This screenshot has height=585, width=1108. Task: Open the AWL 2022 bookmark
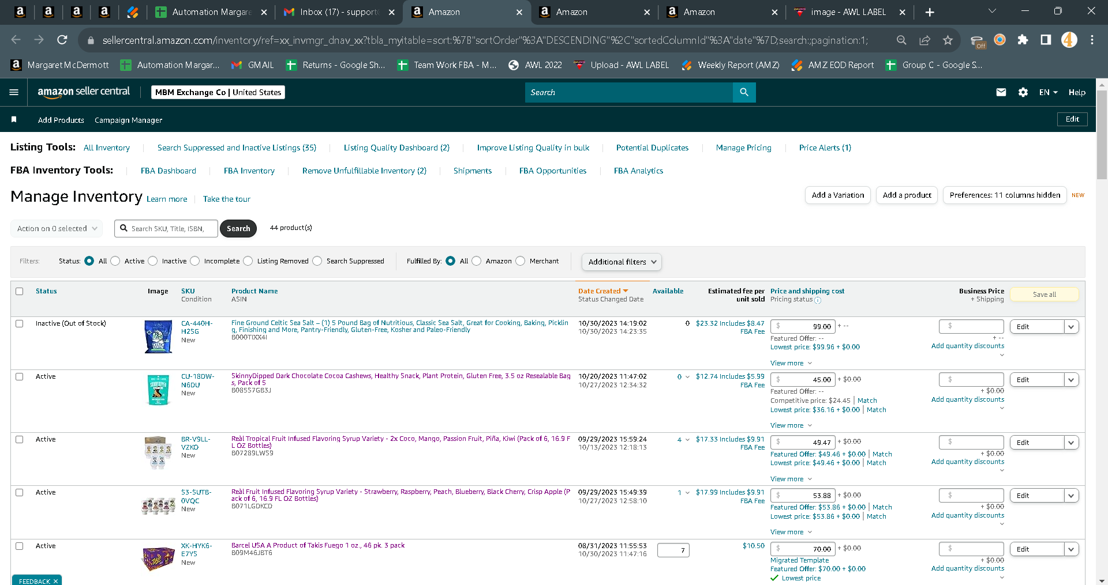click(535, 65)
